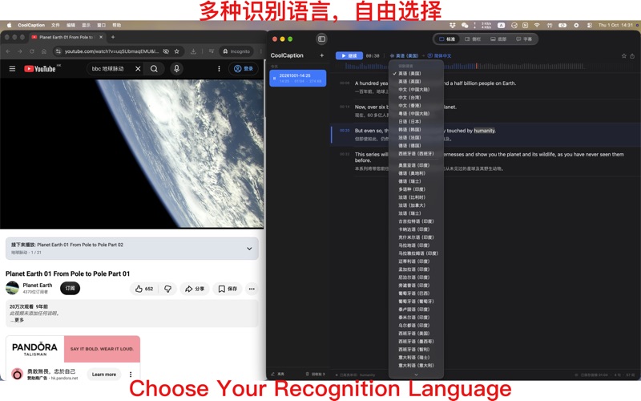
Task: Activate YouTube voice search microphone
Action: pyautogui.click(x=176, y=69)
